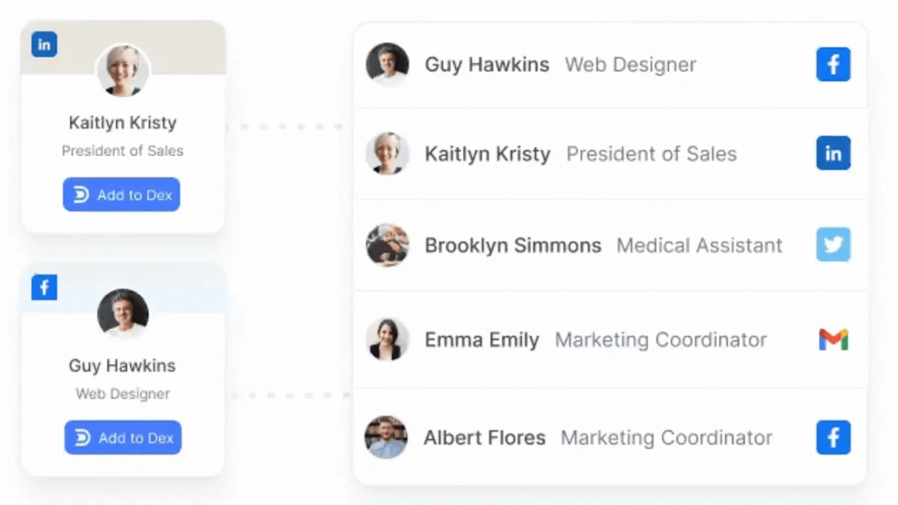Click the Facebook badge on Guy Hawkins card
The height and width of the screenshot is (505, 898).
[x=44, y=287]
